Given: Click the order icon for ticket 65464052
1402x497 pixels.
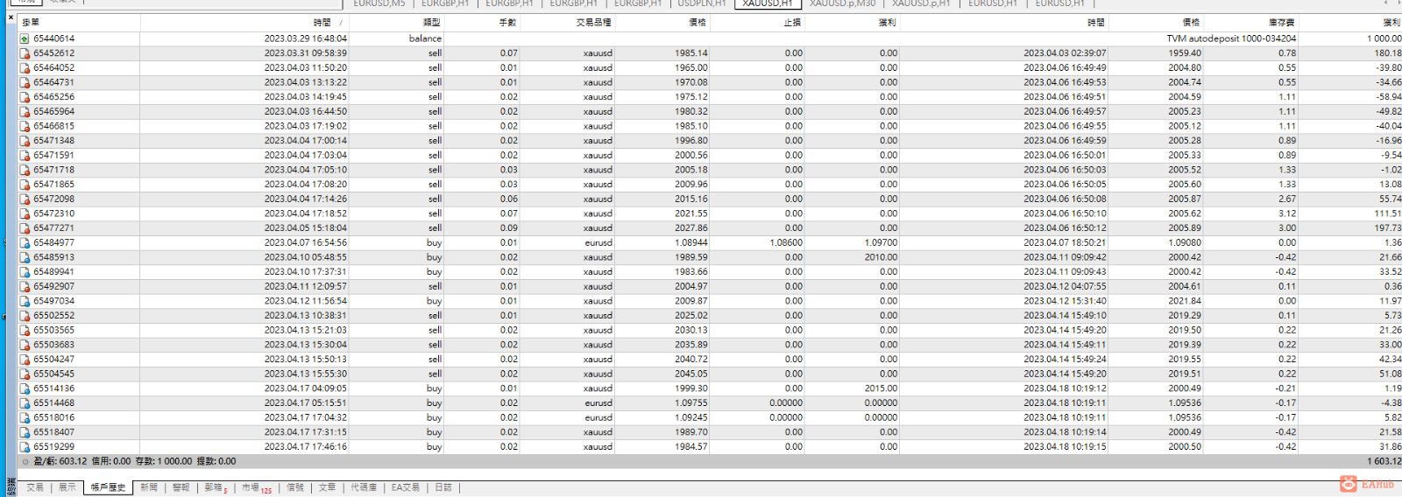Looking at the screenshot, I should click(25, 67).
